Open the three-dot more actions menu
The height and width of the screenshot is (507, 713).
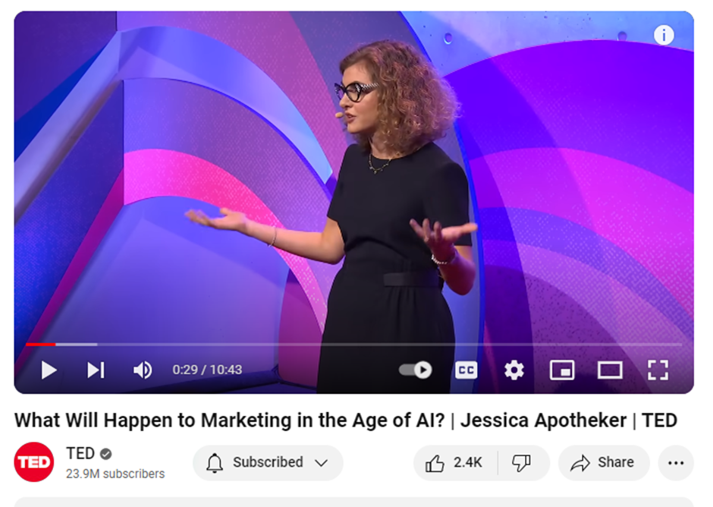pos(675,463)
